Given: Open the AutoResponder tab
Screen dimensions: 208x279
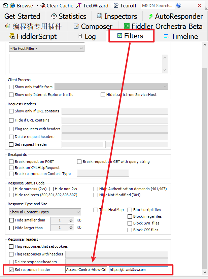Looking at the screenshot, I should click(175, 16).
